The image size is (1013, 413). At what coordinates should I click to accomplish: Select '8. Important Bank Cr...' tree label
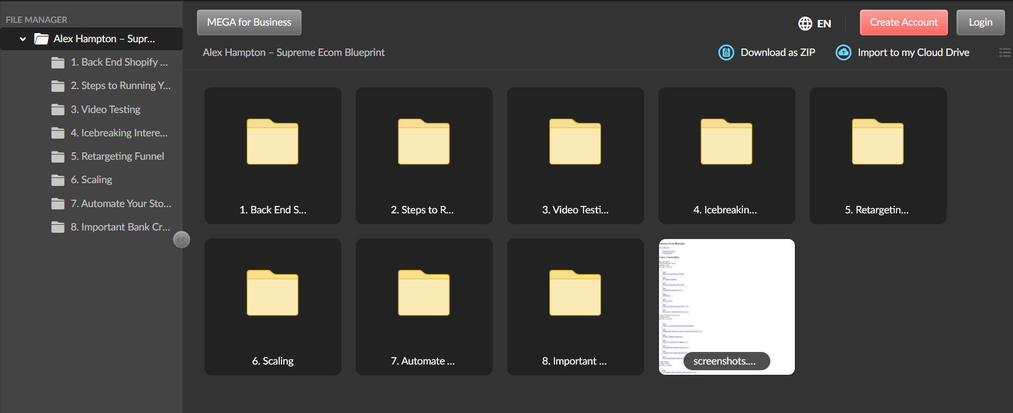click(120, 227)
